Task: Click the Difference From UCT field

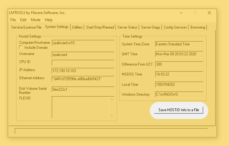Action: 179,64
